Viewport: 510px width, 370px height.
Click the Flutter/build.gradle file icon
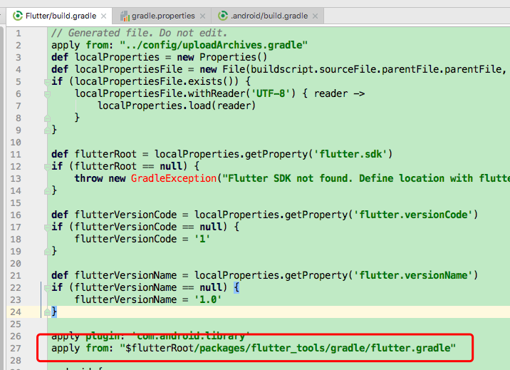click(x=17, y=16)
